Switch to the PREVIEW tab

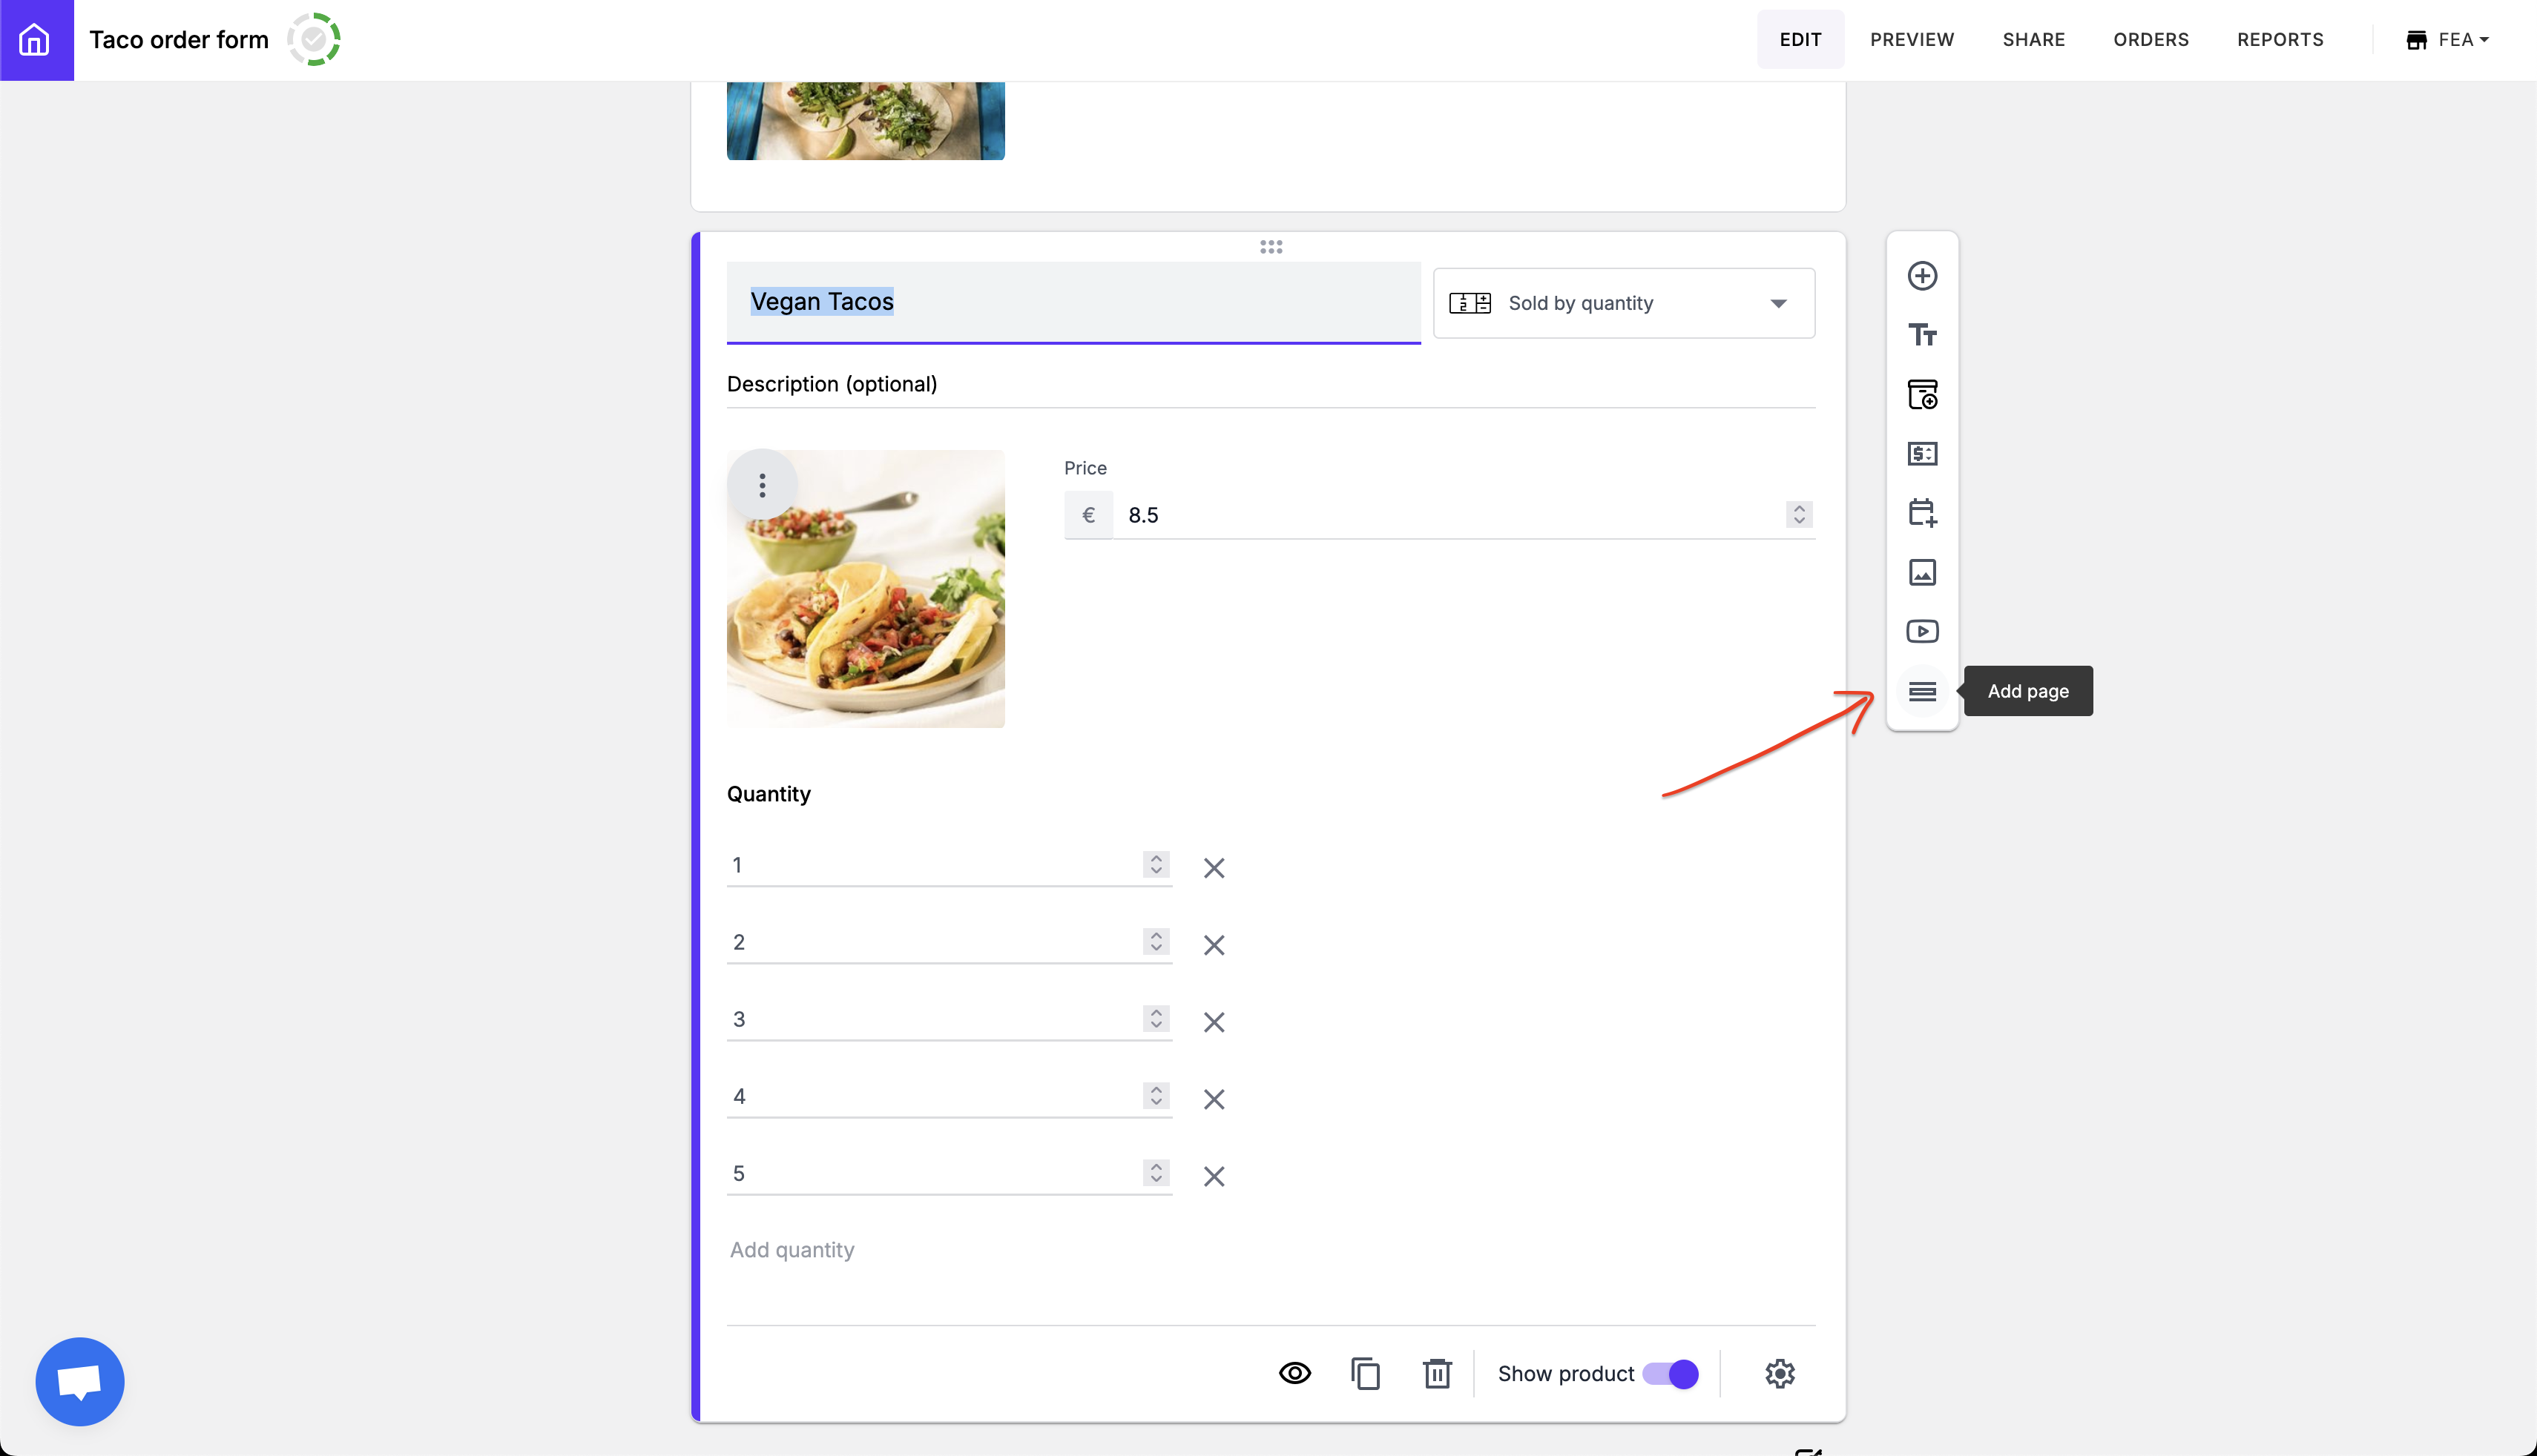[x=1912, y=40]
